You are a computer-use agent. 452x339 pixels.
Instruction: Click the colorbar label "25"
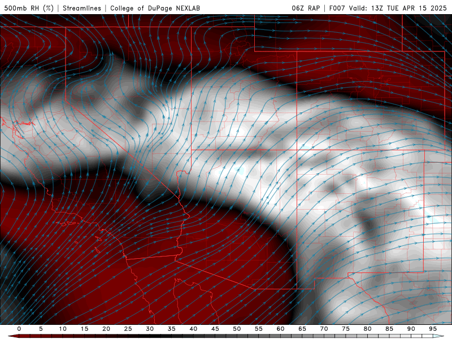[x=128, y=329]
